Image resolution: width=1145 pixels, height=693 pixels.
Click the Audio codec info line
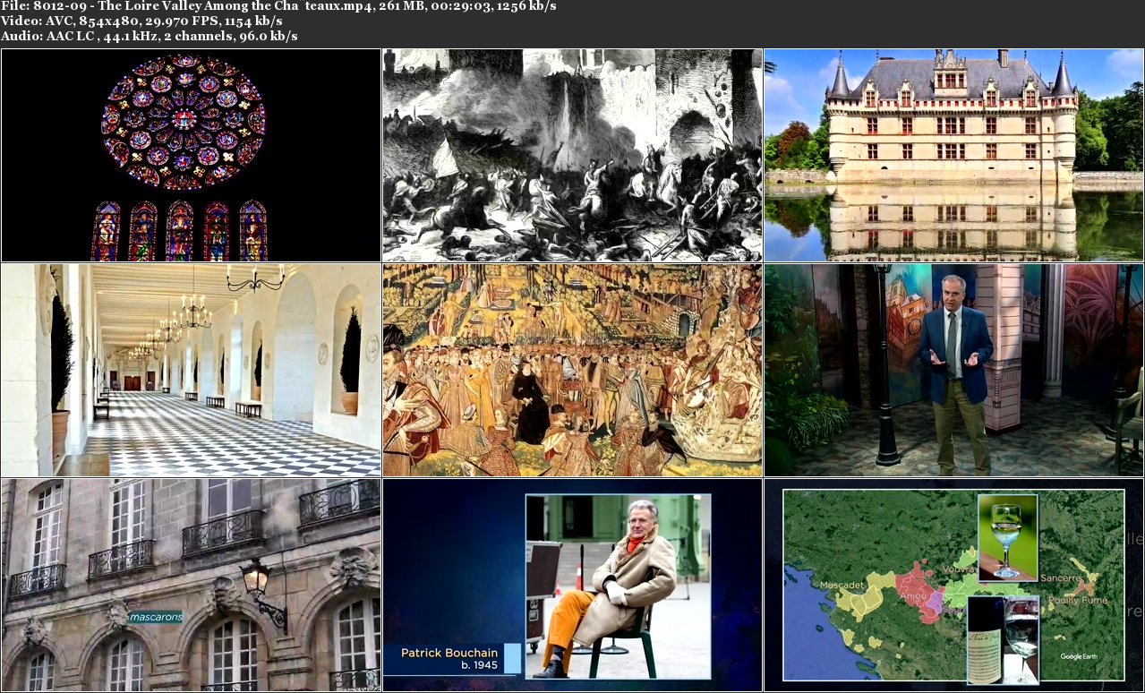tap(150, 36)
